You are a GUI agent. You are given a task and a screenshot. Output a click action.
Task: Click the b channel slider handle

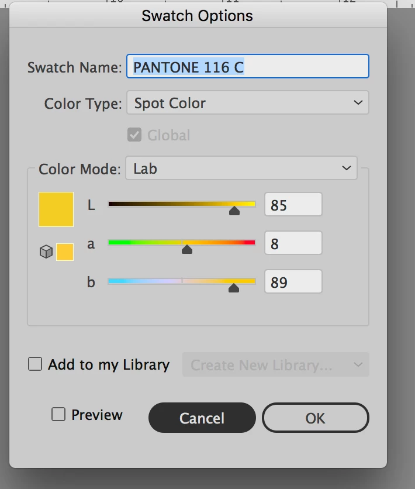coord(234,288)
